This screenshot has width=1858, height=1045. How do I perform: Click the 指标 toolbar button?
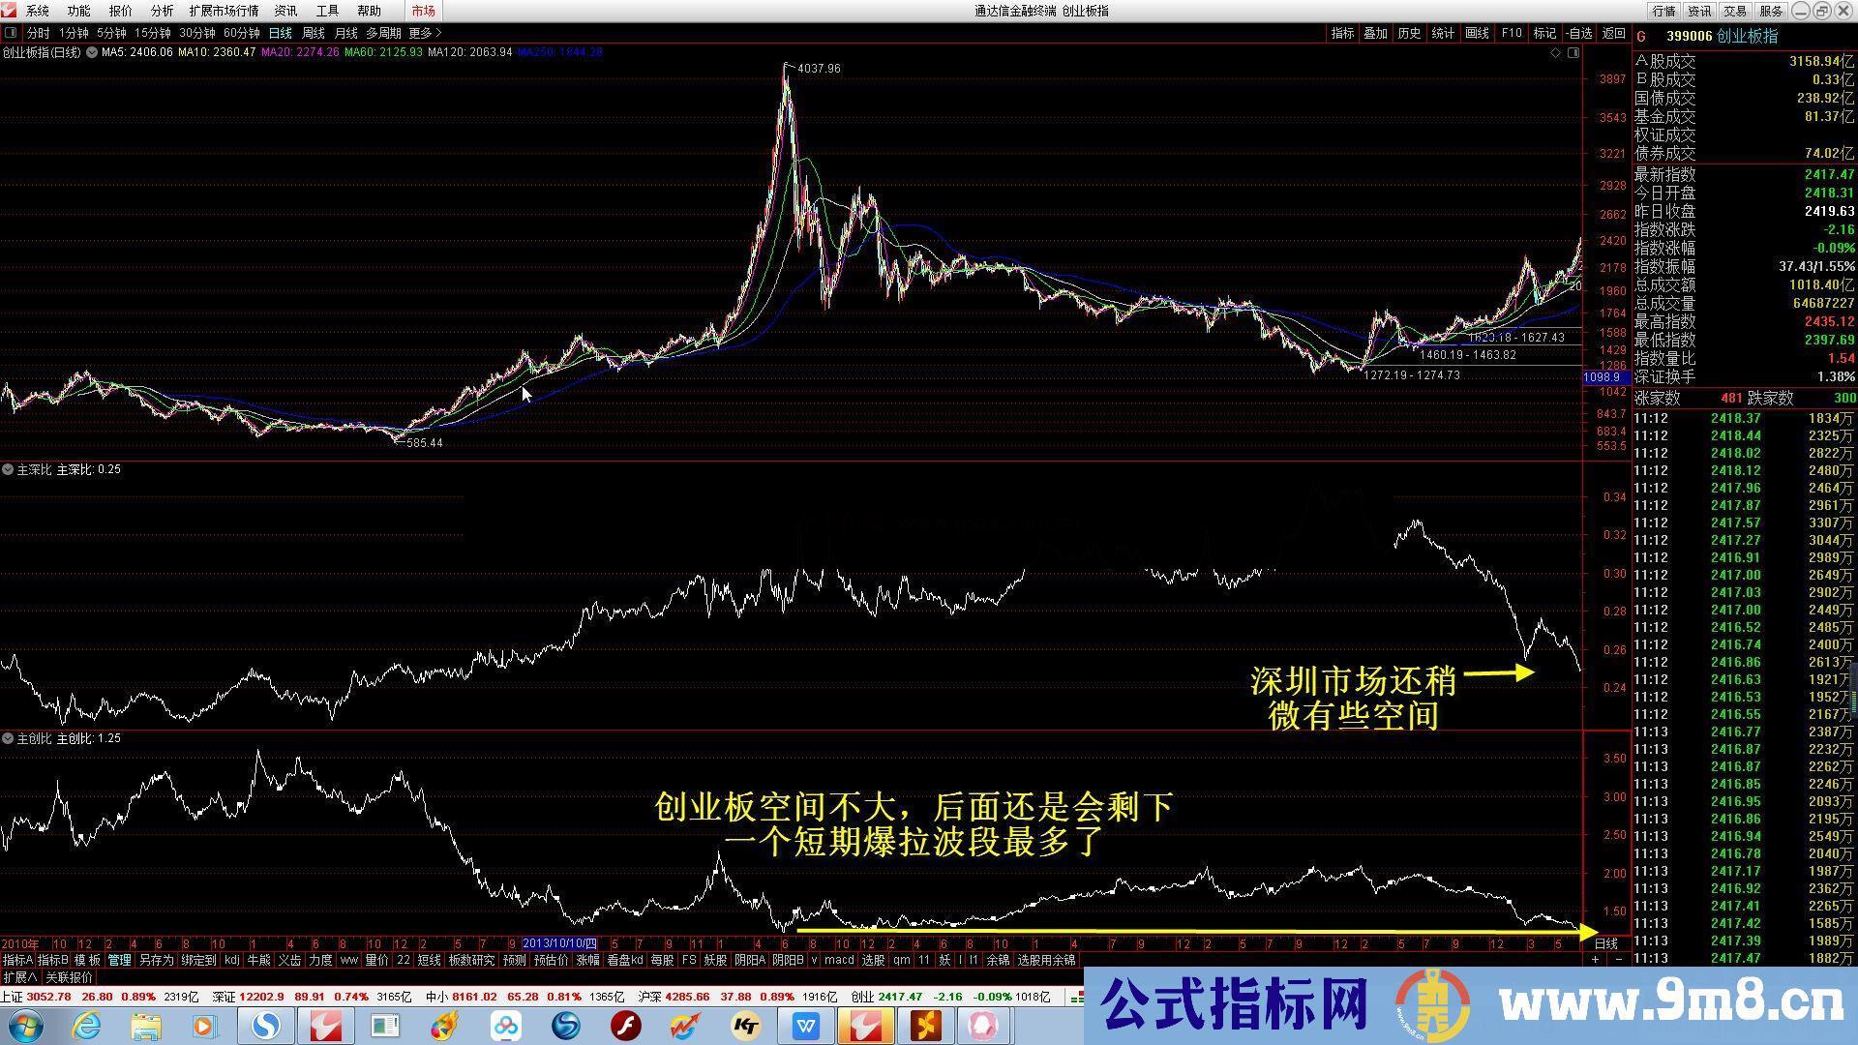(1342, 33)
